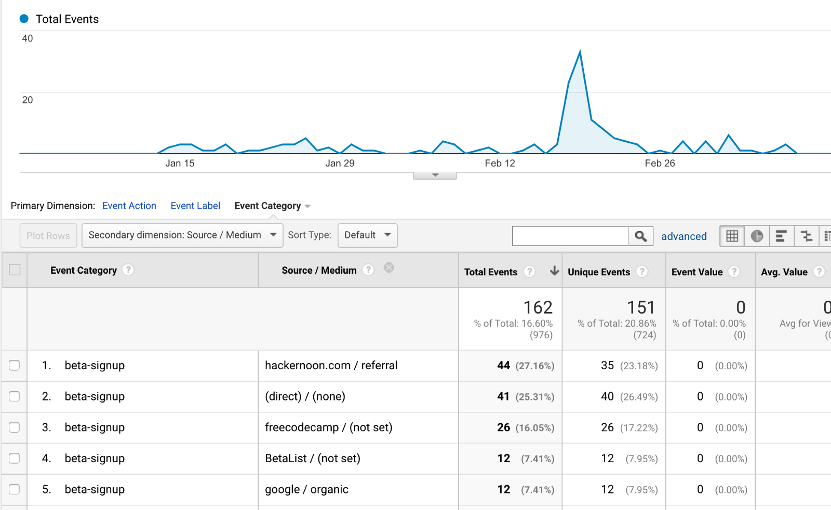Click the magnifying glass search button
Viewport: 831px width, 510px height.
click(641, 236)
